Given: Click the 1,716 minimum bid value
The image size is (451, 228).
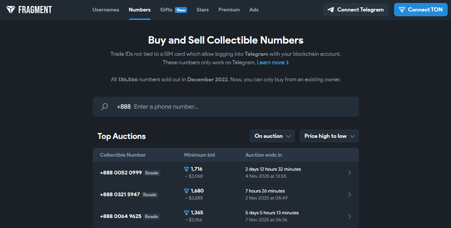Looking at the screenshot, I should [197, 169].
